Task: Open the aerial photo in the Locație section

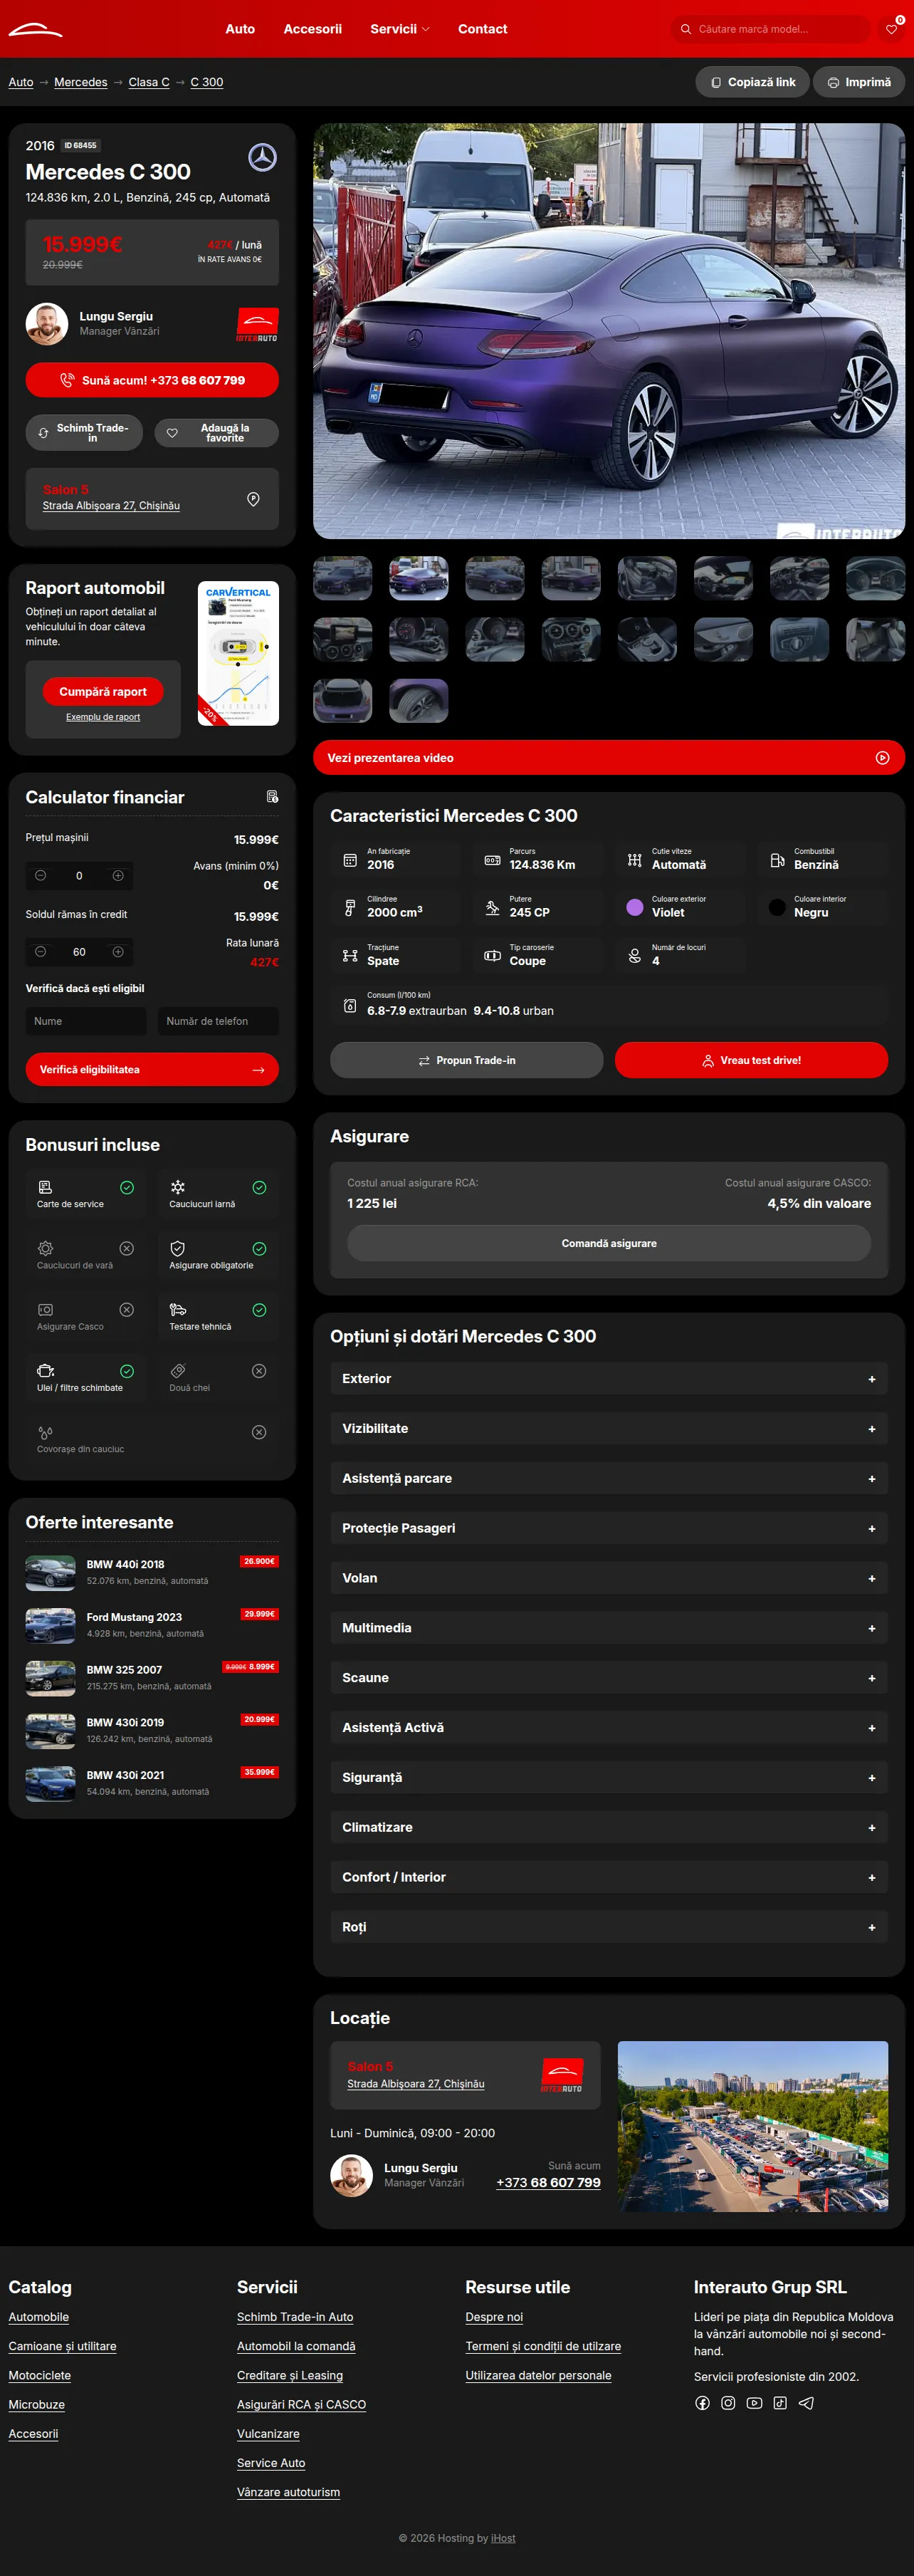Action: coord(753,2126)
